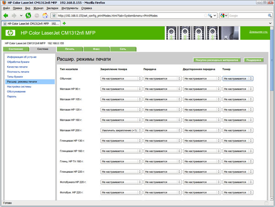Open Двусторонняя передача dropdown for Матовая HP 105 г
This screenshot has height=207, width=275.
[202, 99]
